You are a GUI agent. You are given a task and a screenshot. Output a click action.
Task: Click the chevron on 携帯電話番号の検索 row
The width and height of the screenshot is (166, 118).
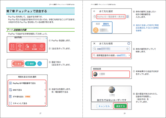[129, 55]
